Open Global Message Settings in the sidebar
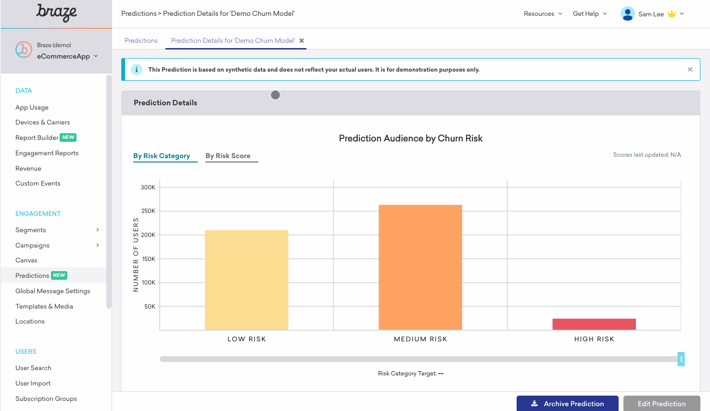The width and height of the screenshot is (710, 411). (x=53, y=291)
